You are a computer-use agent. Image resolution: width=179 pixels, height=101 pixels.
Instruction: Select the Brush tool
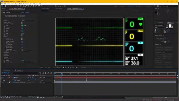pos(31,6)
